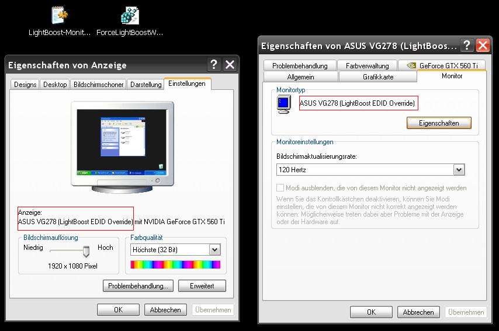Viewport: 499px width, 331px height.
Task: Expand the Bildschirmaktualisierungsrate dropdown
Action: coord(459,170)
